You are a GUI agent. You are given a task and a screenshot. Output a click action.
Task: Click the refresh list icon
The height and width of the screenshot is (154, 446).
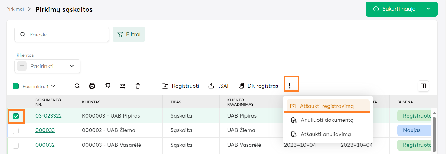77,86
